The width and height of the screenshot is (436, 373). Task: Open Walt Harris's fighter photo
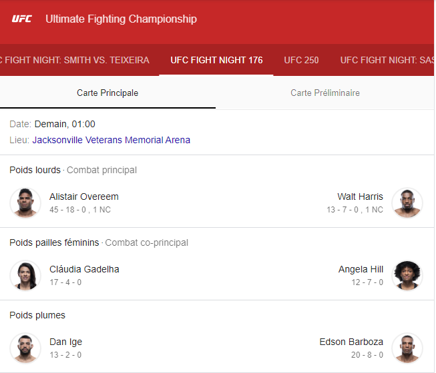coord(407,202)
